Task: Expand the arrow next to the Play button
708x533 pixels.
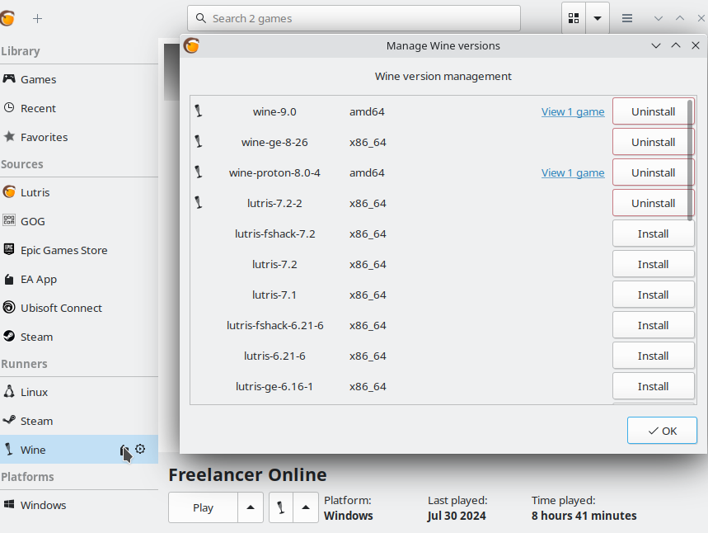Action: (x=251, y=507)
